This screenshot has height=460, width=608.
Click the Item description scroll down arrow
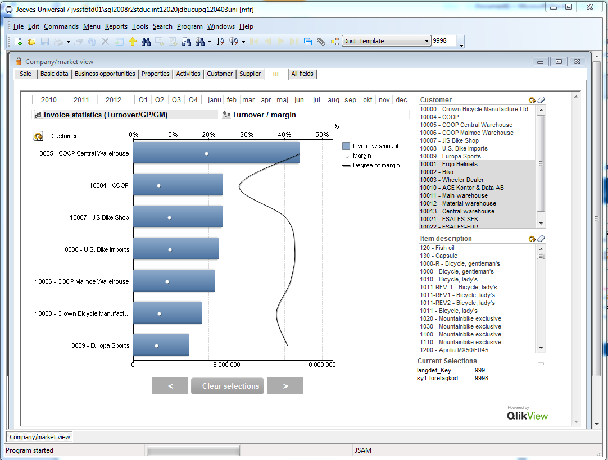(x=541, y=348)
